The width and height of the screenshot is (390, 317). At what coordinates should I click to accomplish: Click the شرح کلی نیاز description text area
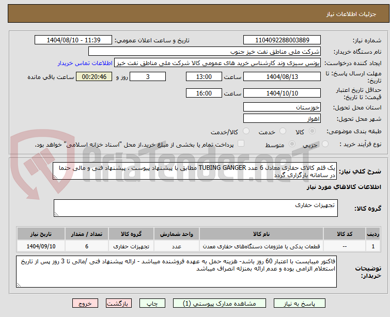tap(195, 171)
